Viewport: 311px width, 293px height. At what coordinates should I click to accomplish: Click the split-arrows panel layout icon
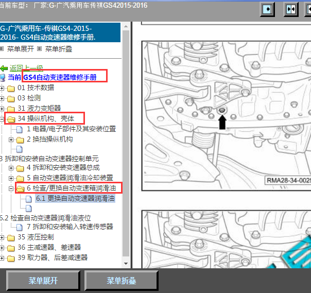click(x=291, y=9)
